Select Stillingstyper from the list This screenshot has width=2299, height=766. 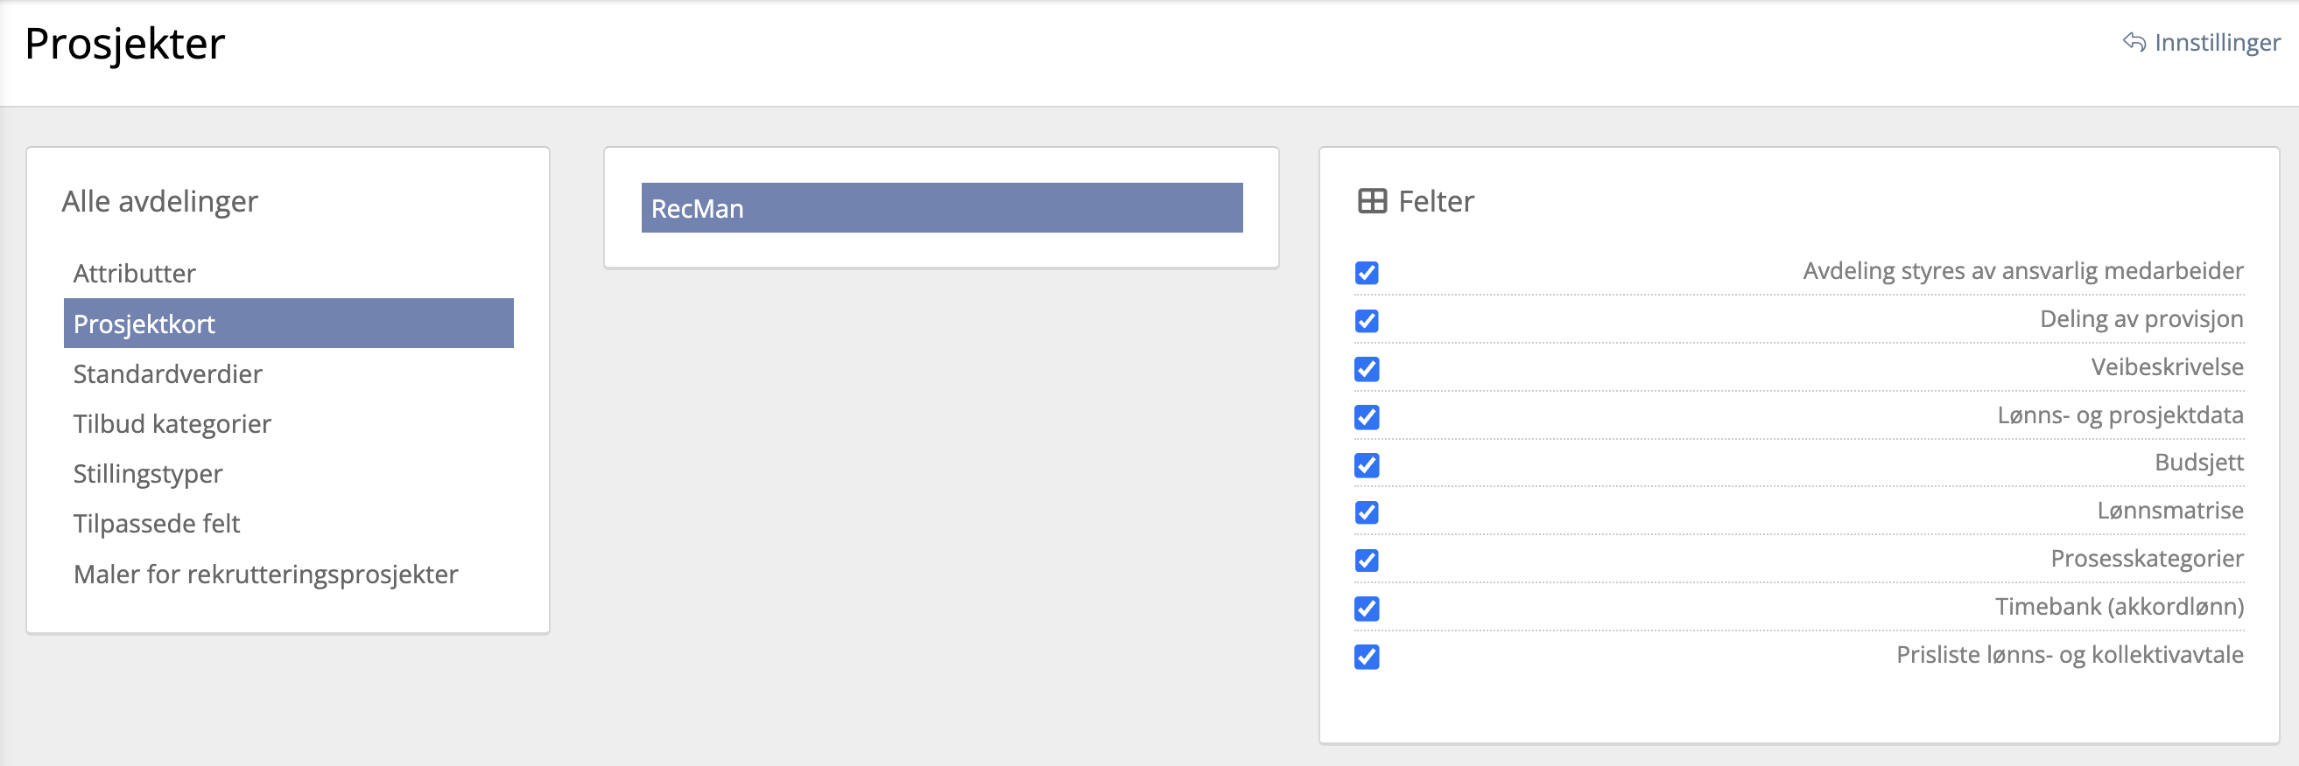(148, 474)
